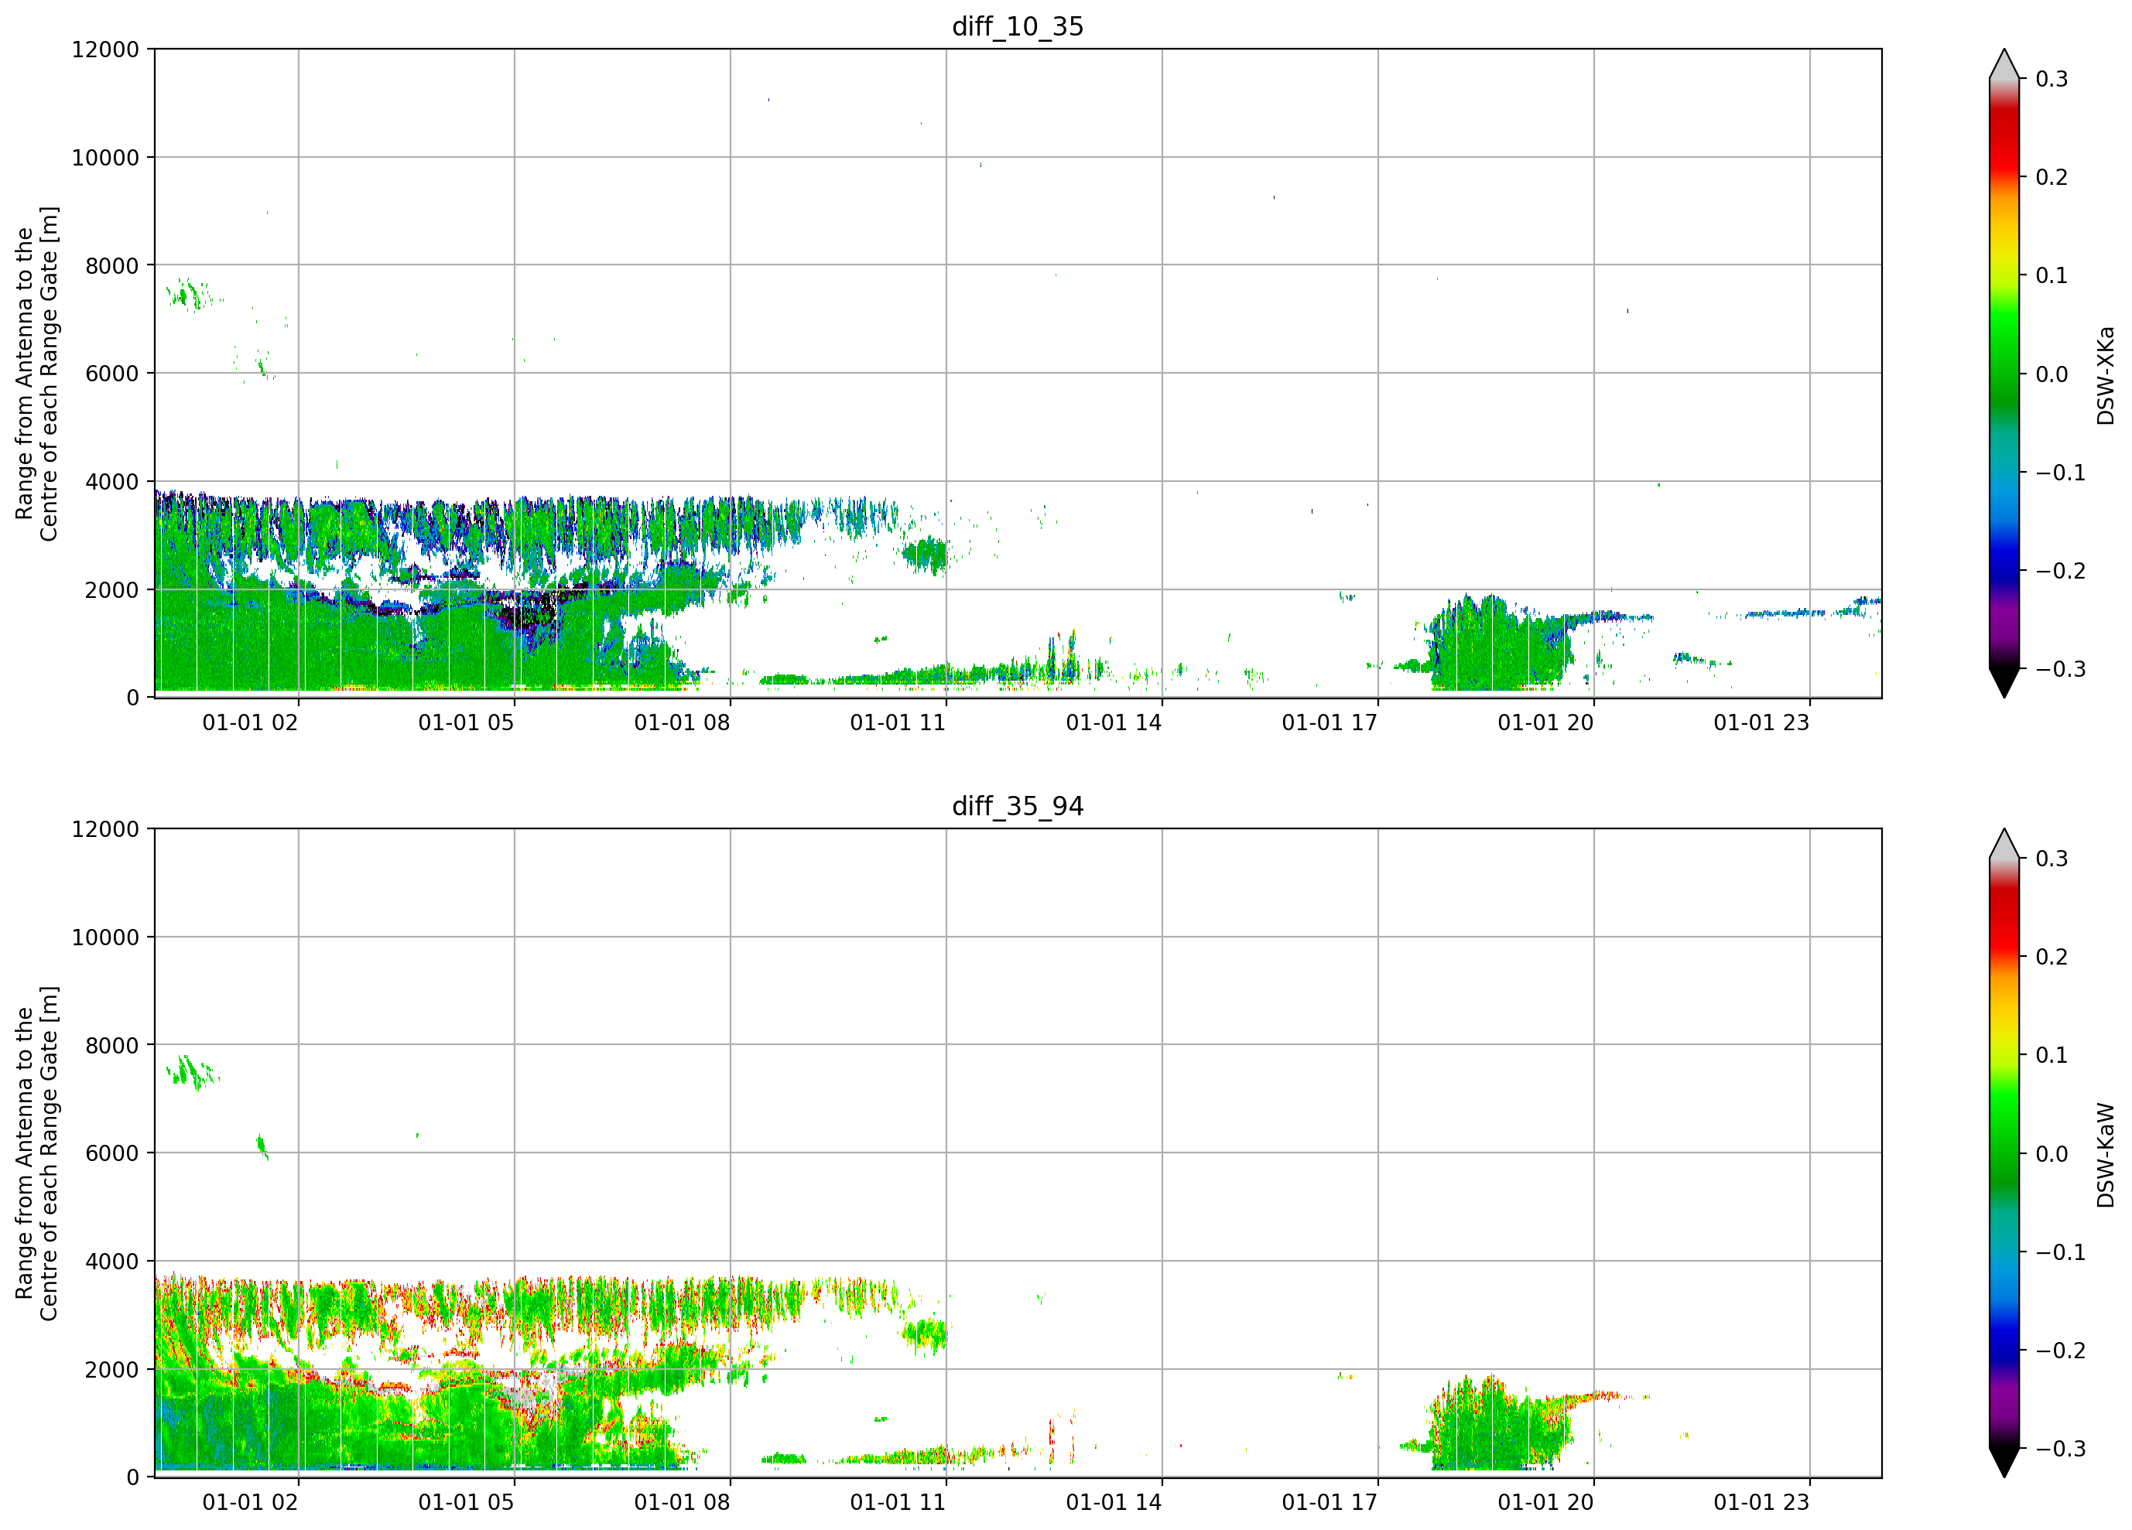
Task: Select the "DSW-XKa" colorbar label
Action: [x=2105, y=375]
